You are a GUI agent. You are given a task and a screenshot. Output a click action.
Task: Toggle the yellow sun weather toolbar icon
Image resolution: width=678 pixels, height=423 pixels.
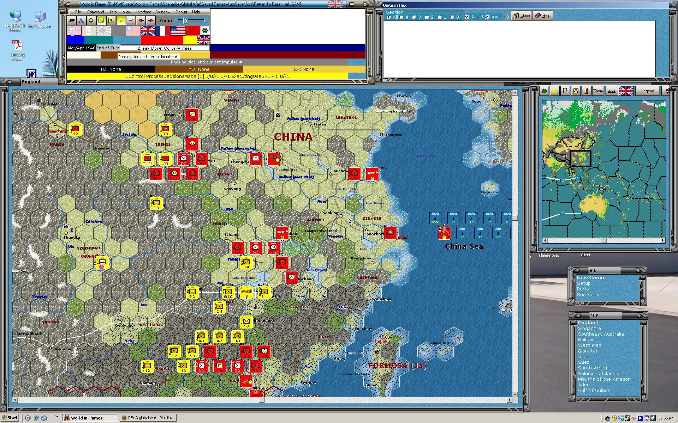pyautogui.click(x=121, y=20)
